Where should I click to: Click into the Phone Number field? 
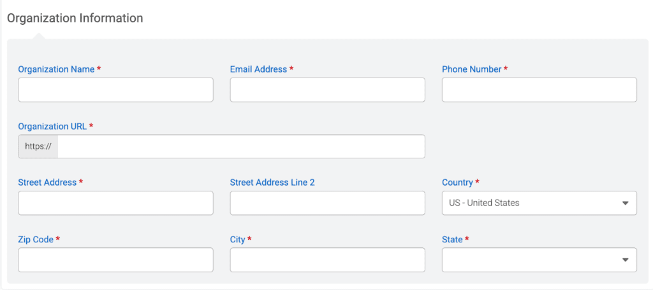click(x=539, y=90)
